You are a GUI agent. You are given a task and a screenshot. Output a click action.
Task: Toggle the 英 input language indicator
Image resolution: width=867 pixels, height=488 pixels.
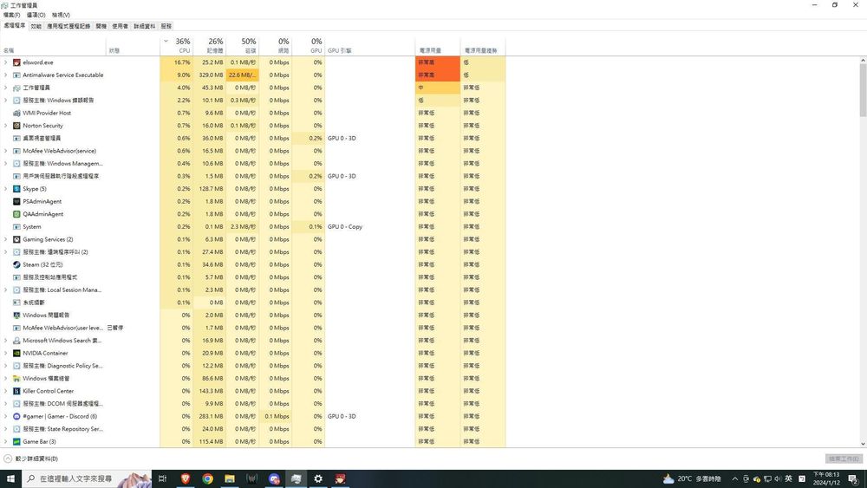coord(788,478)
